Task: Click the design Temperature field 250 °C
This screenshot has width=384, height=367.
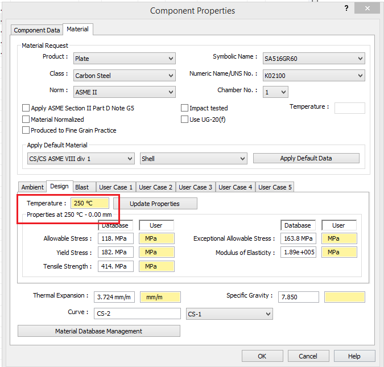Action: [90, 203]
